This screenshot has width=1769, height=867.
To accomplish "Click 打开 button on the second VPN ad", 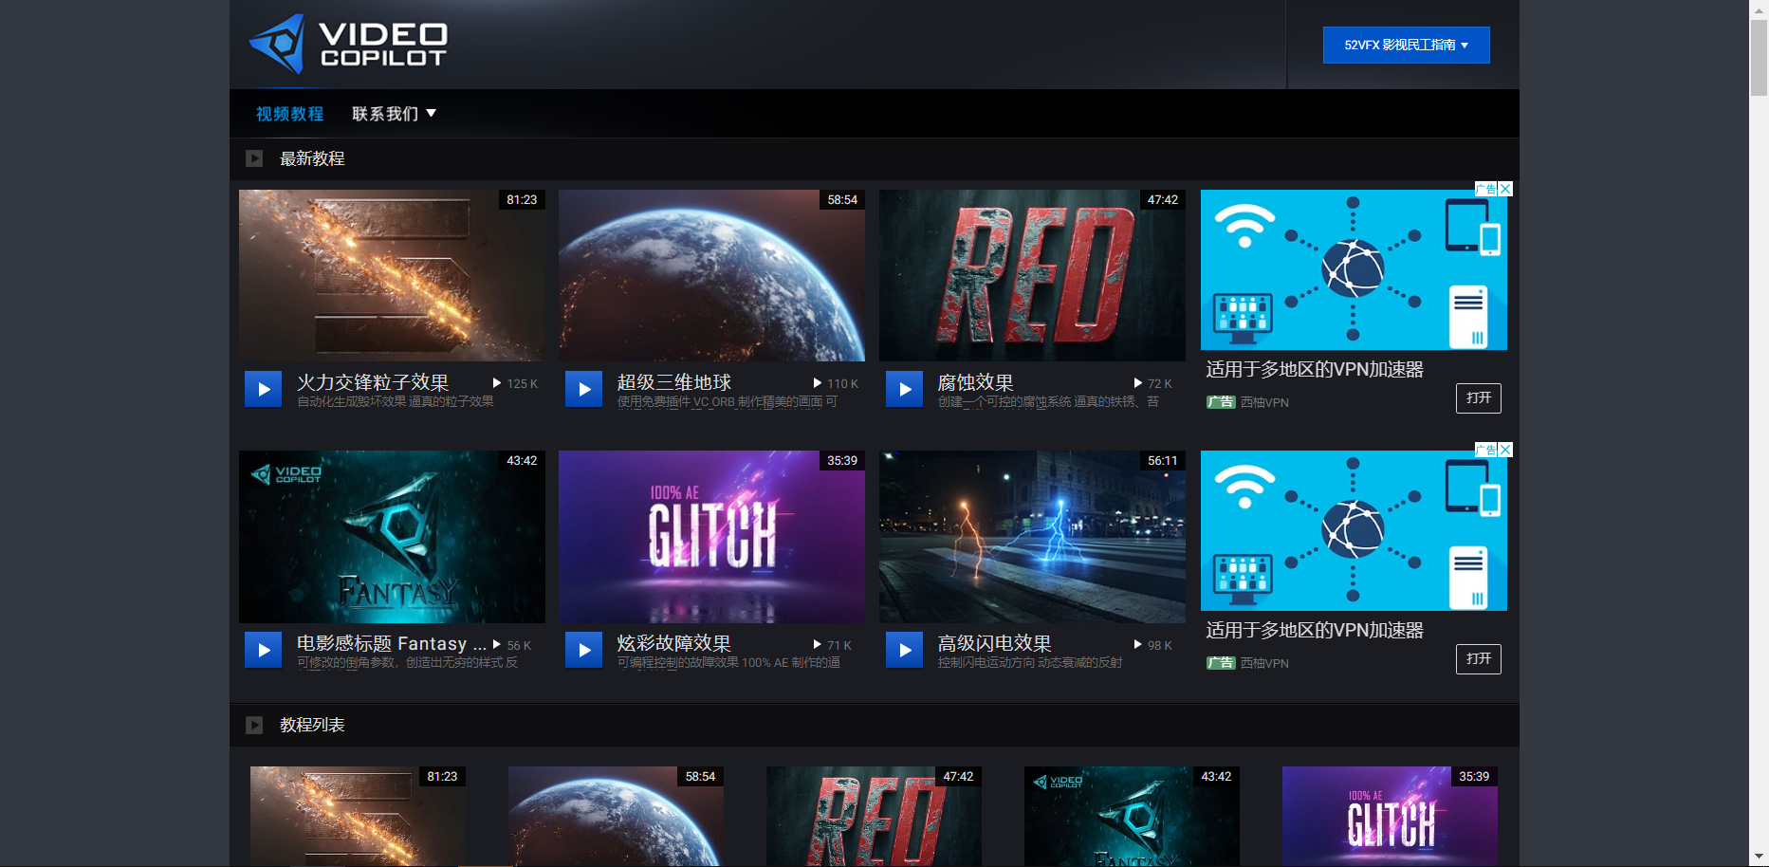I will (x=1479, y=659).
